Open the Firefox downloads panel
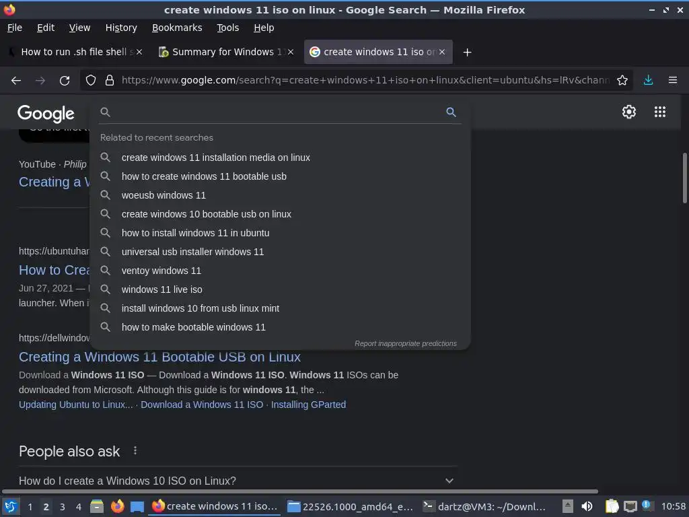Screen dimensions: 689x517 (x=648, y=81)
